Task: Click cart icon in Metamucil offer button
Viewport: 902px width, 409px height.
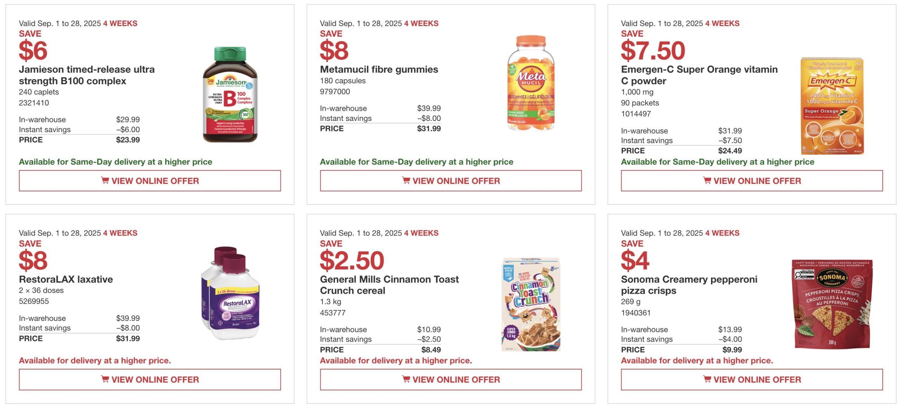Action: (x=406, y=181)
